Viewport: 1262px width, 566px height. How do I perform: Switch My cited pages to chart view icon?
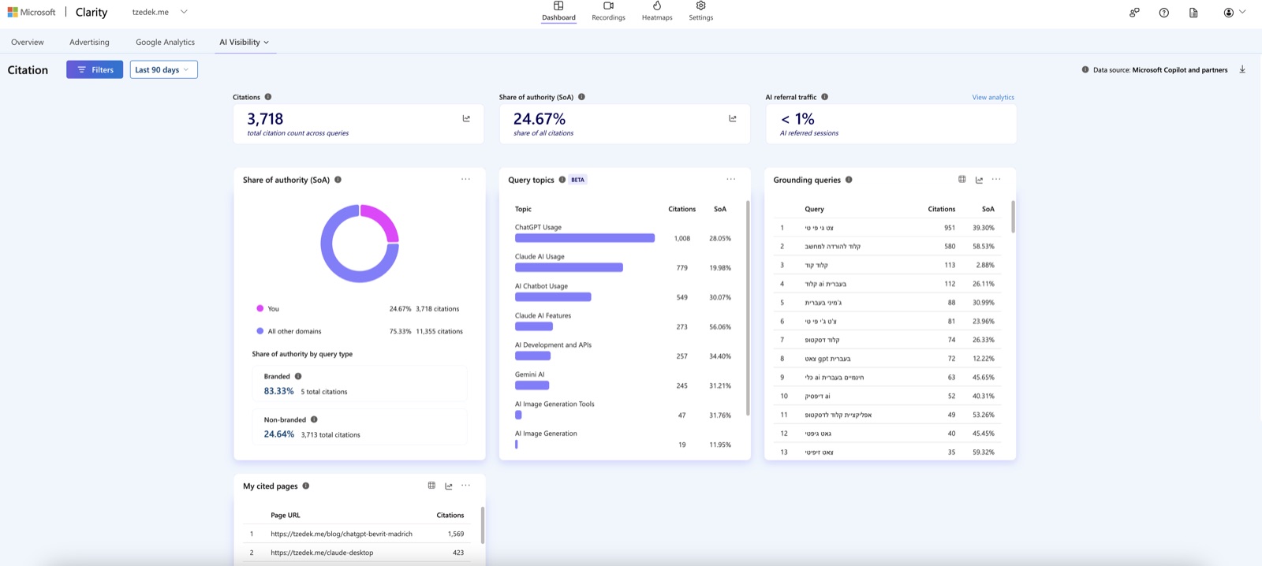[449, 486]
